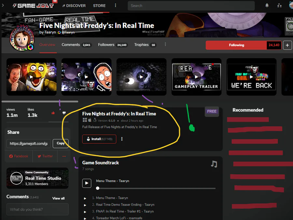Switch to the Comments tab

[77, 45]
